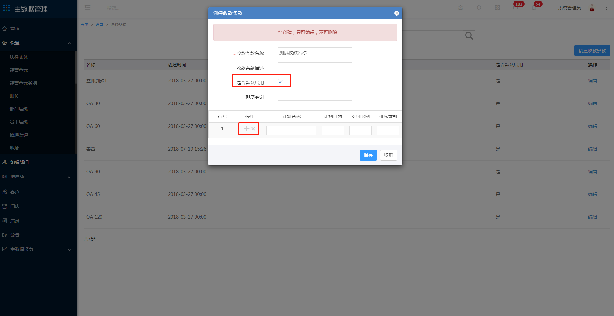This screenshot has height=316, width=614.
Task: Open the 系统管理员 user dropdown
Action: tap(572, 8)
